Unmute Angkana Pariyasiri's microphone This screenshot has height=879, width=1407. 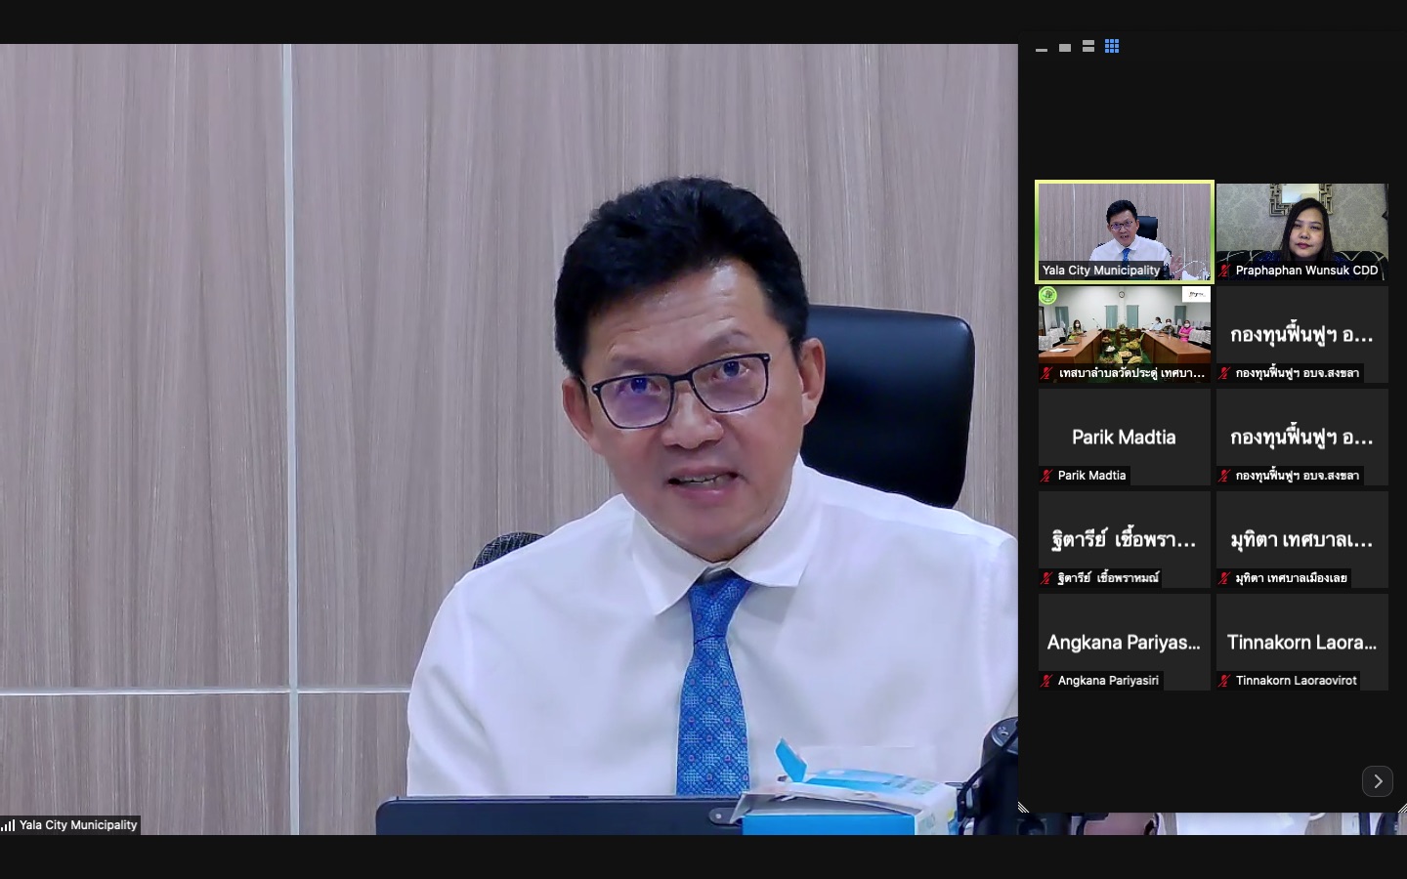1045,681
